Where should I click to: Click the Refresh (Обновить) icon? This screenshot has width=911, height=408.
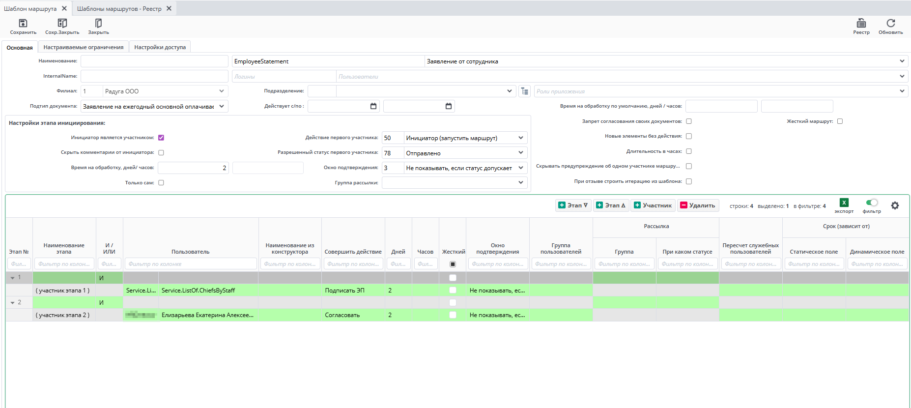(x=890, y=24)
